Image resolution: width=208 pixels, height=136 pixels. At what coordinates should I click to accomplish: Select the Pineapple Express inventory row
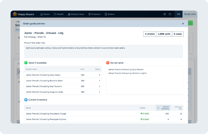[104, 119]
